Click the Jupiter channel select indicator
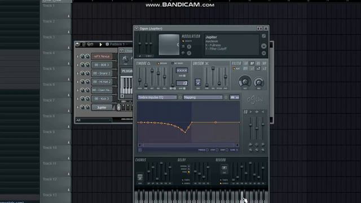Image resolution: width=361 pixels, height=203 pixels. pyautogui.click(x=118, y=107)
